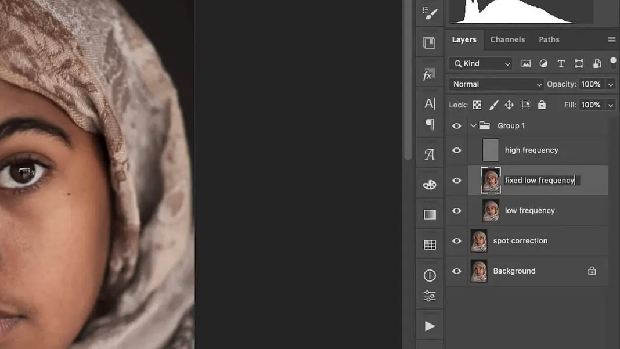Click the histogram graph display
The height and width of the screenshot is (349, 620).
521,12
